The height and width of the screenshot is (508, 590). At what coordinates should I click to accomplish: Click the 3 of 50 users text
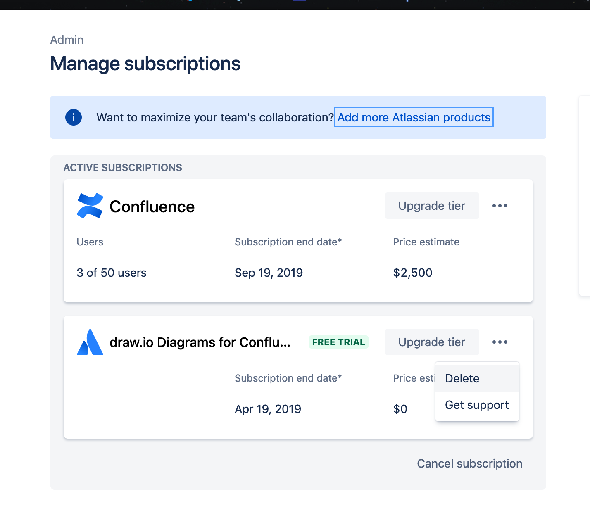pos(112,273)
